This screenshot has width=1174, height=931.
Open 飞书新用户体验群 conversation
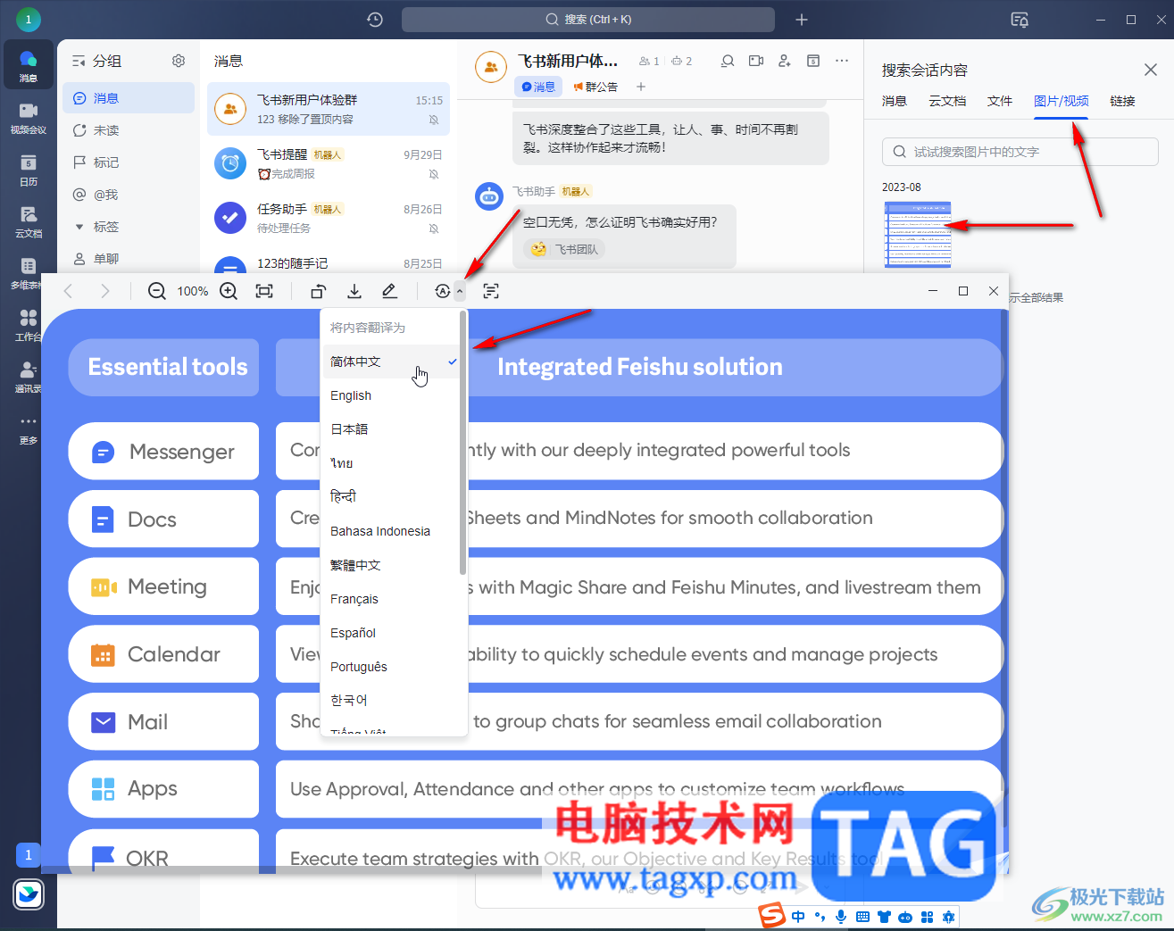pyautogui.click(x=329, y=109)
